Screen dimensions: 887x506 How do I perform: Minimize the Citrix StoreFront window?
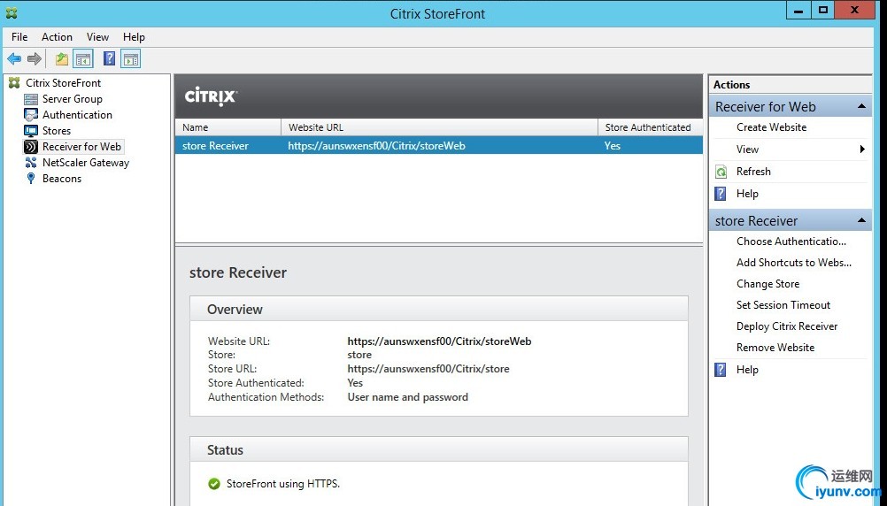click(x=798, y=11)
